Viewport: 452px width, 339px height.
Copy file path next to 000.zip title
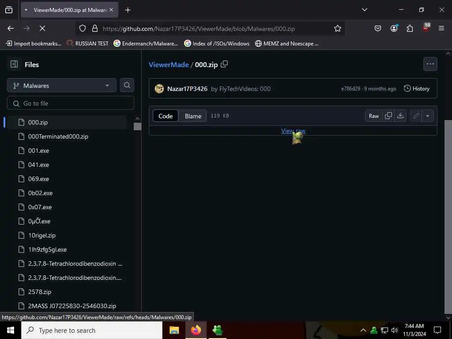coord(224,64)
